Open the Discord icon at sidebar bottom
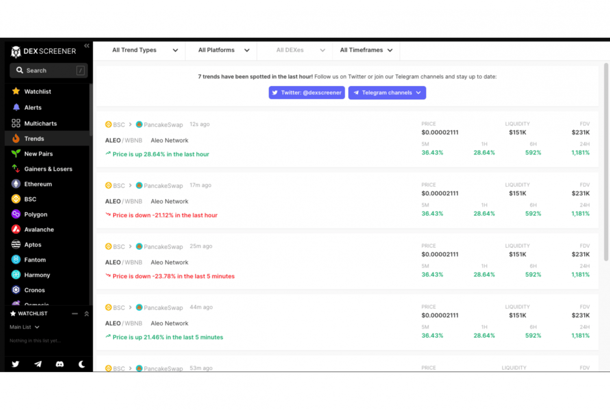The height and width of the screenshot is (410, 610). tap(60, 364)
